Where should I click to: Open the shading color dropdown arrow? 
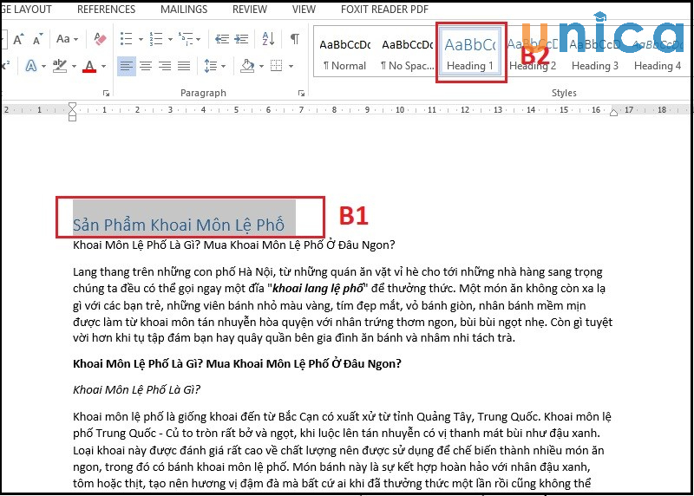(261, 67)
